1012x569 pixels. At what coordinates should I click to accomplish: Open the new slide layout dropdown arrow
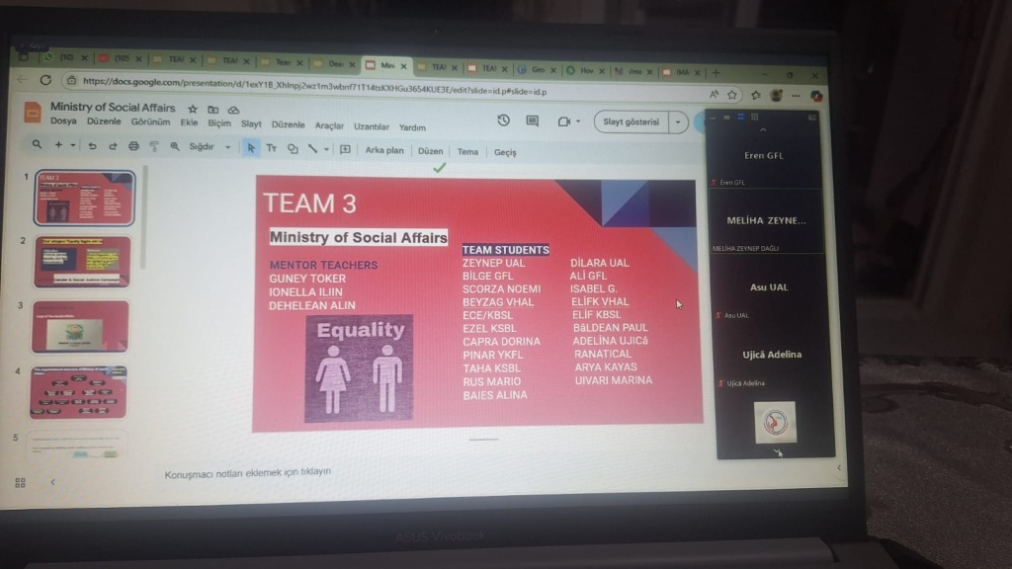[x=72, y=146]
